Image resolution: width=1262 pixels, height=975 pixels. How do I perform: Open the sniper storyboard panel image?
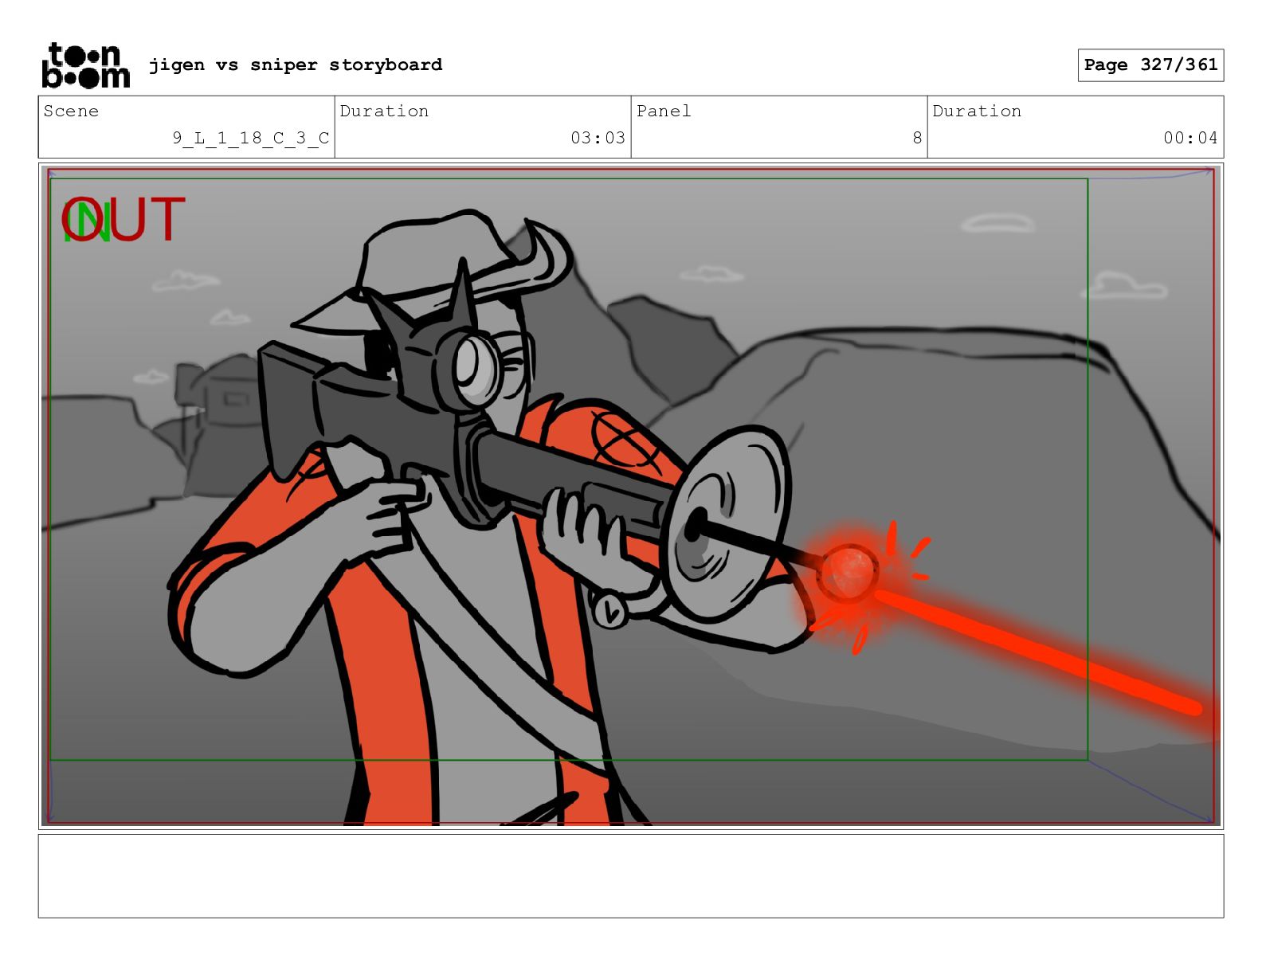[631, 495]
